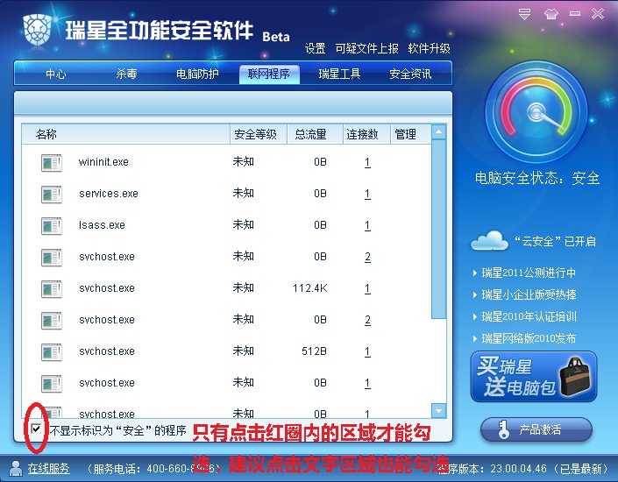The image size is (618, 482).
Task: Click the wininit.exe program icon
Action: (51, 162)
